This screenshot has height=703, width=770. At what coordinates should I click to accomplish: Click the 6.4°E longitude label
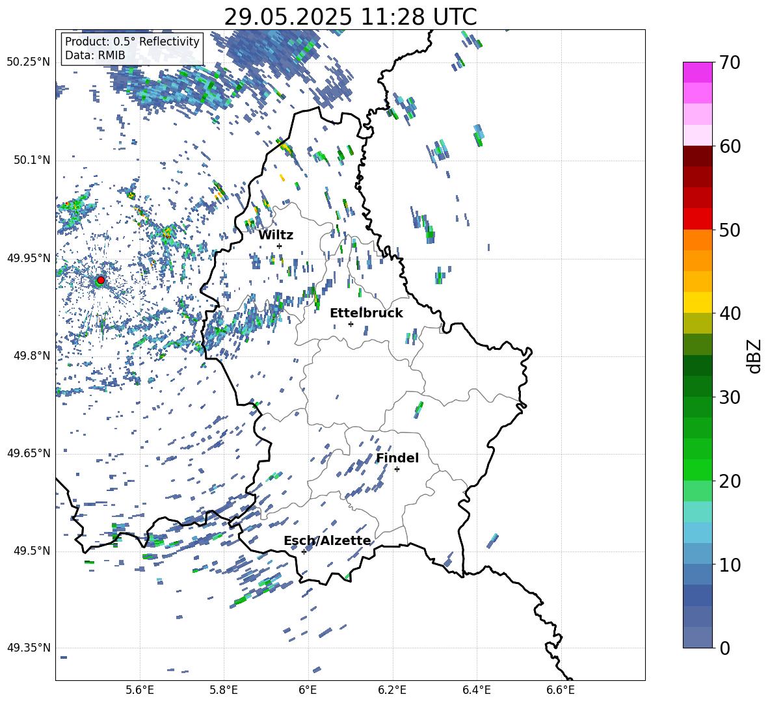click(476, 691)
